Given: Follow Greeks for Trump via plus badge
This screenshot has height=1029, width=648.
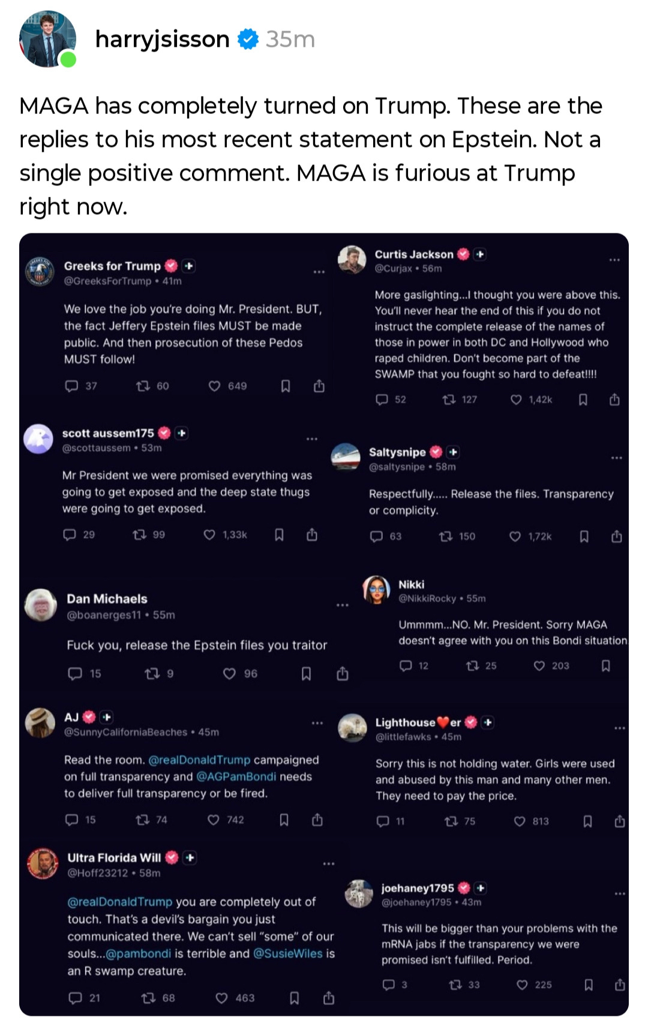Looking at the screenshot, I should pos(189,266).
